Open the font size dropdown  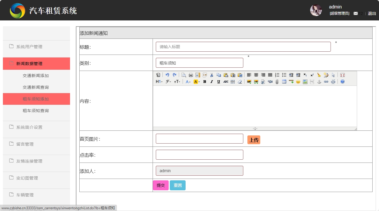(177, 82)
